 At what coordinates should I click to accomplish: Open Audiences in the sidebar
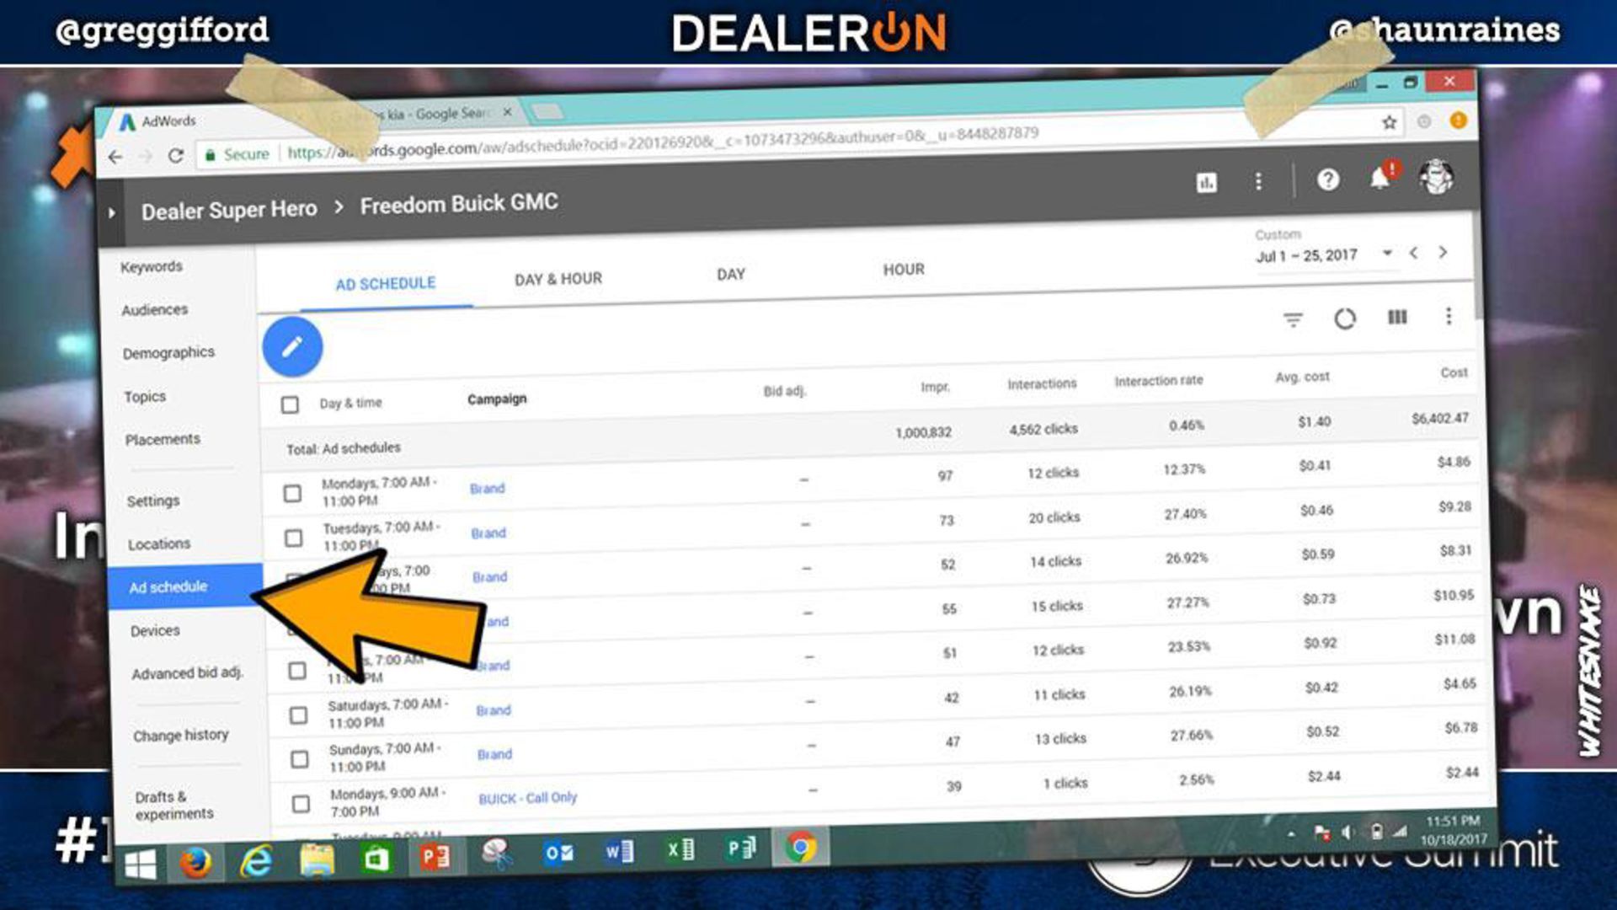point(155,310)
